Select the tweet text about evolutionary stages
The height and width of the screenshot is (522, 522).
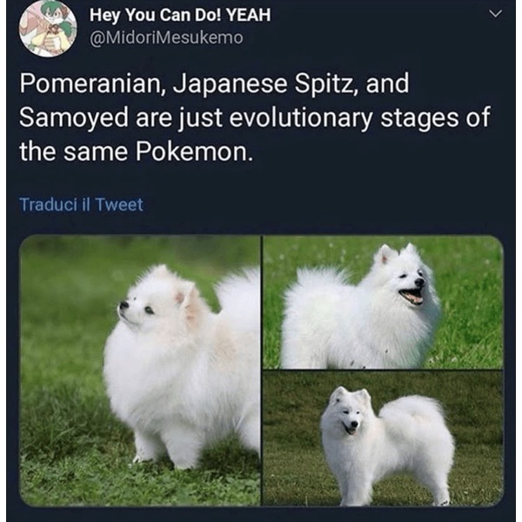click(x=255, y=117)
